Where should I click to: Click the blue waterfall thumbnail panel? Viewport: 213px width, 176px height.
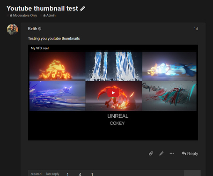point(114,66)
